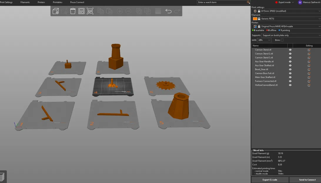Viewport: 321px width, 183px height.
Task: Enable the Brim checkbox
Action: click(282, 40)
